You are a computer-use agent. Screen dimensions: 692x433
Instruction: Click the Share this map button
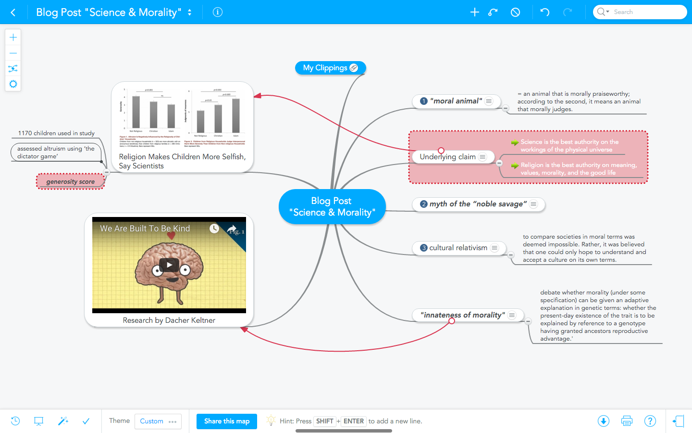coord(227,421)
